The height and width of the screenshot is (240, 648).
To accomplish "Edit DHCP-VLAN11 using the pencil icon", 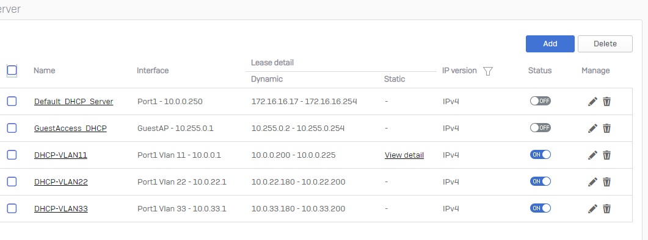I will point(592,155).
